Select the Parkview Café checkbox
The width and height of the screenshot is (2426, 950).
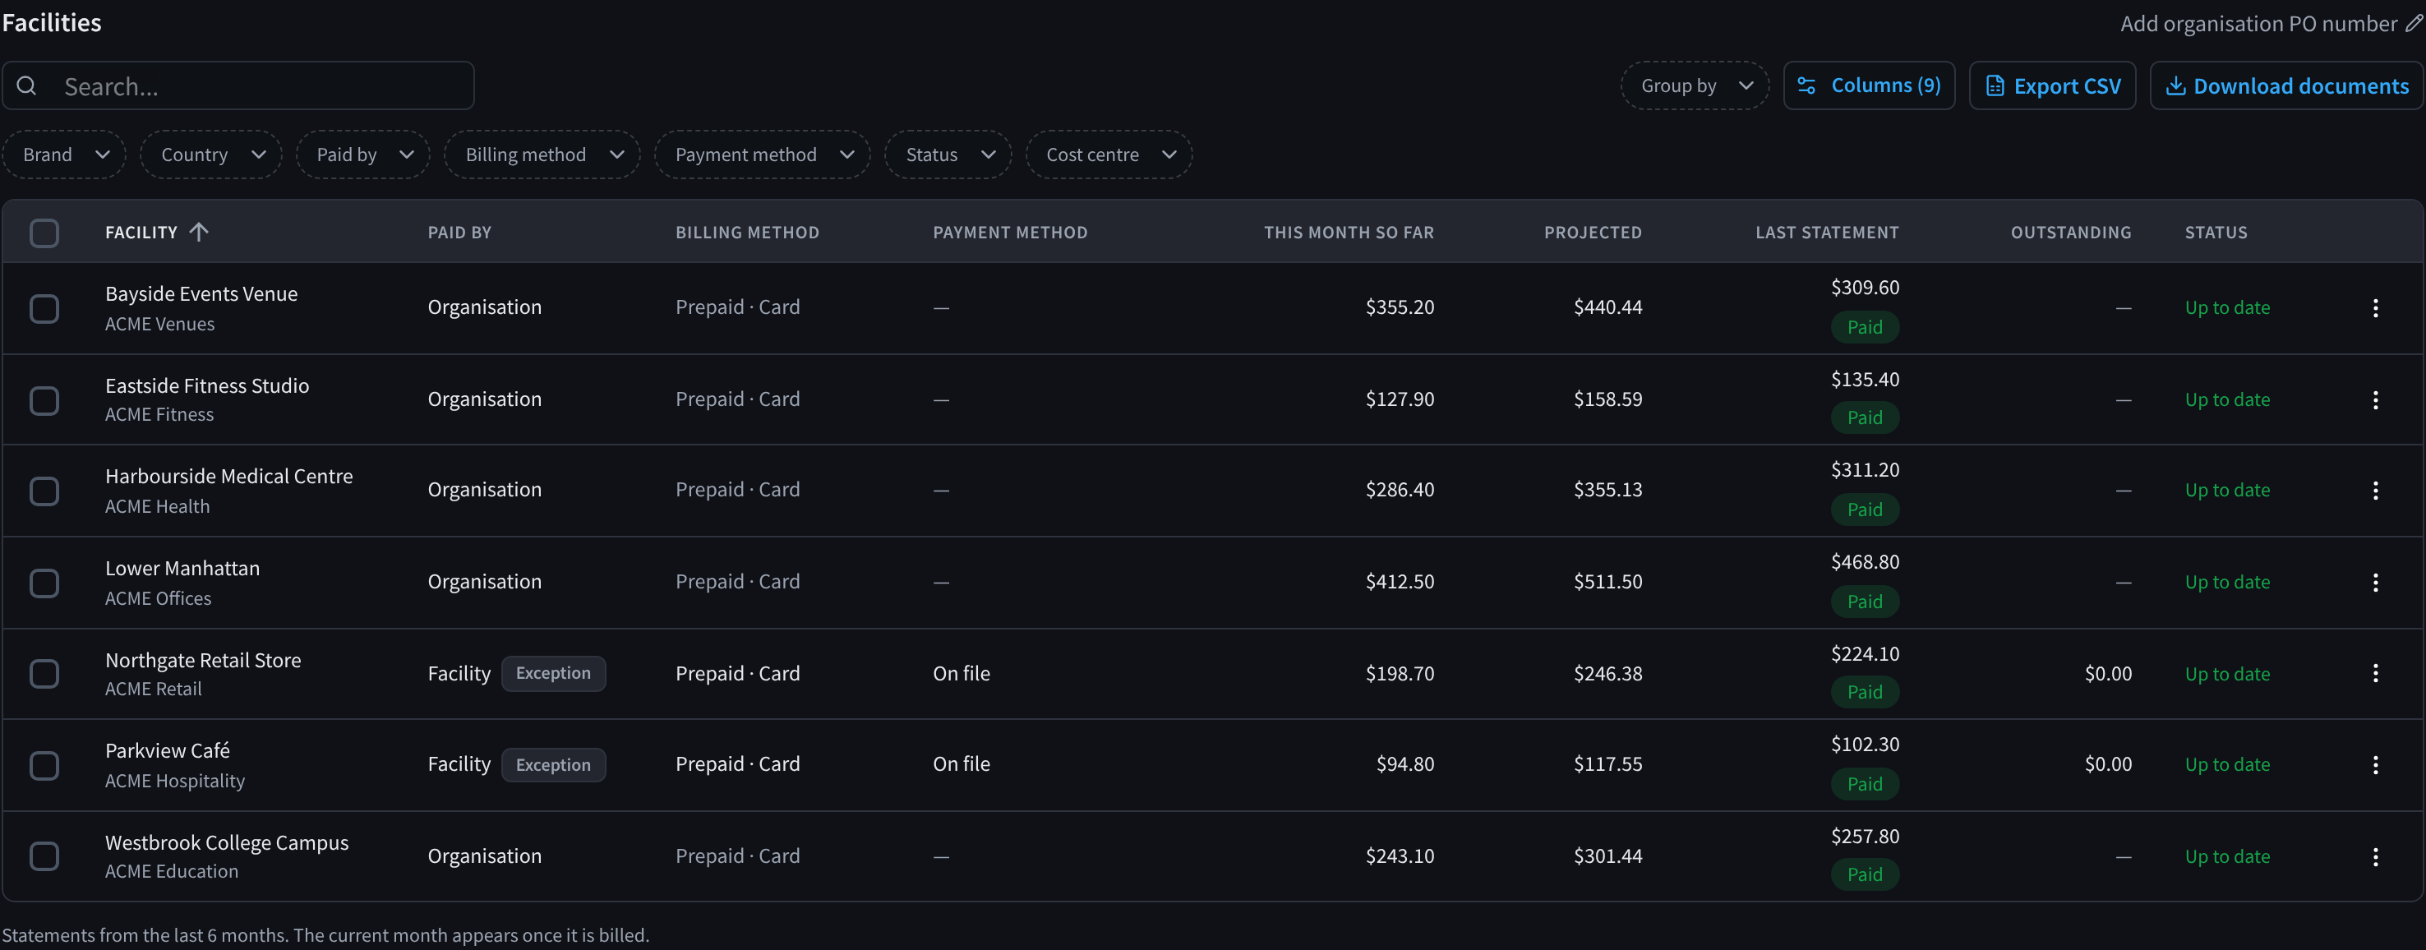(x=44, y=765)
